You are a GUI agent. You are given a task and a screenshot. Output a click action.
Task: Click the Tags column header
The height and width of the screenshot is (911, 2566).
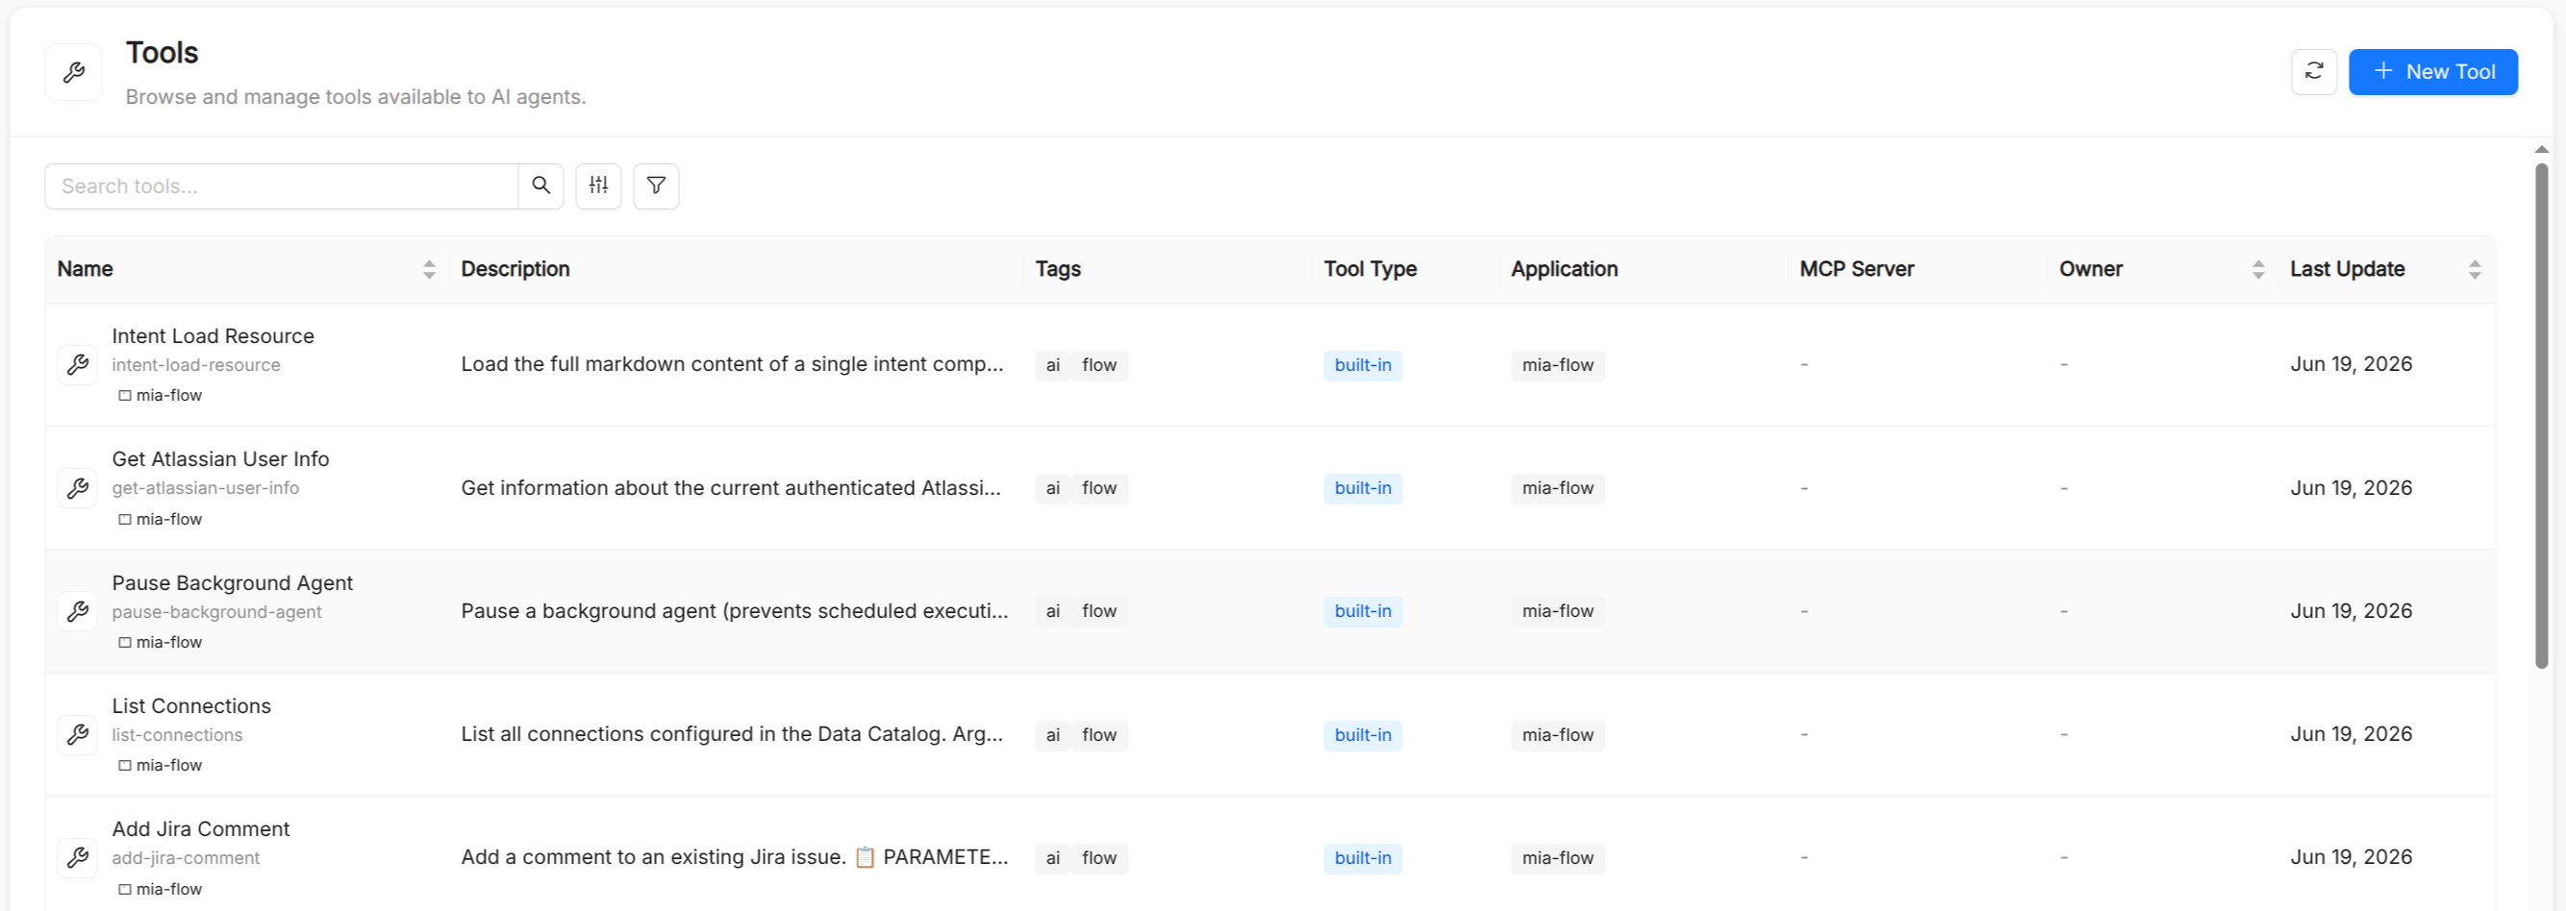1058,269
